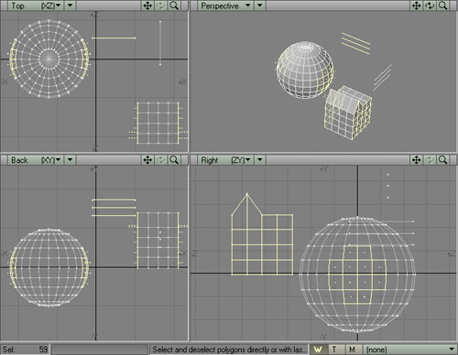Viewport: 458px width, 355px height.
Task: Click the 'Select and deselect polygons' status message
Action: (230, 350)
